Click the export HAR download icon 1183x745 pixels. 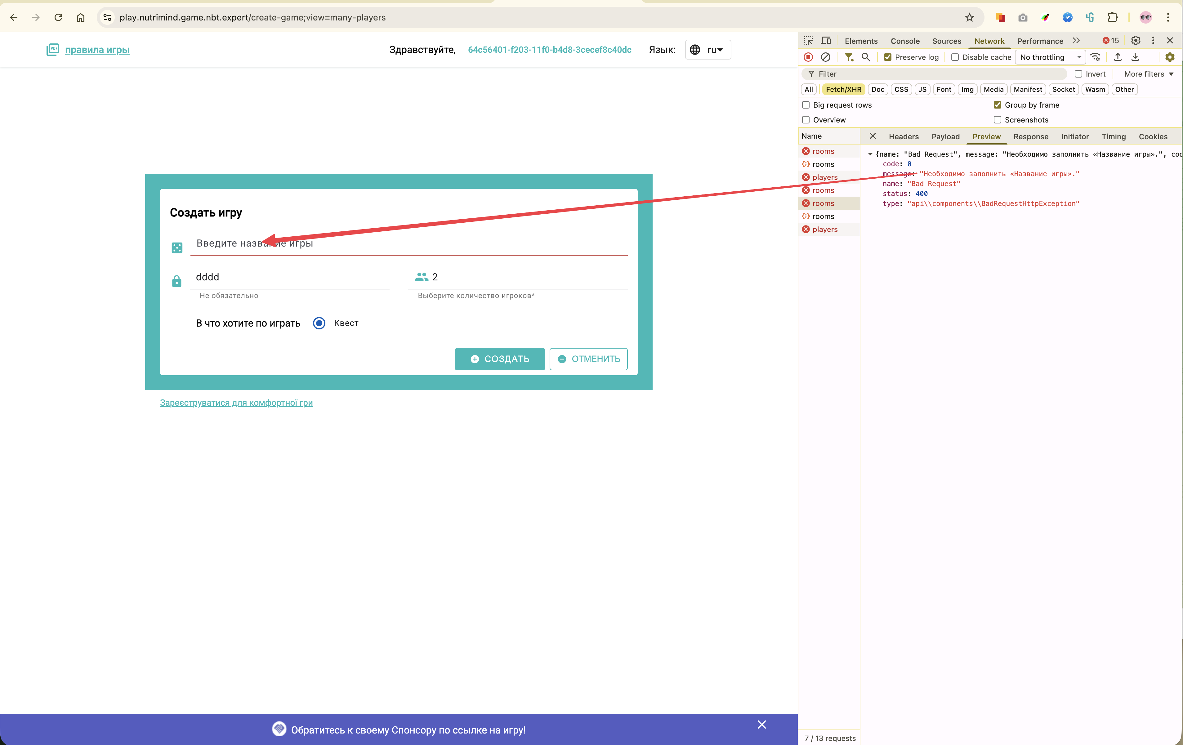(1135, 57)
